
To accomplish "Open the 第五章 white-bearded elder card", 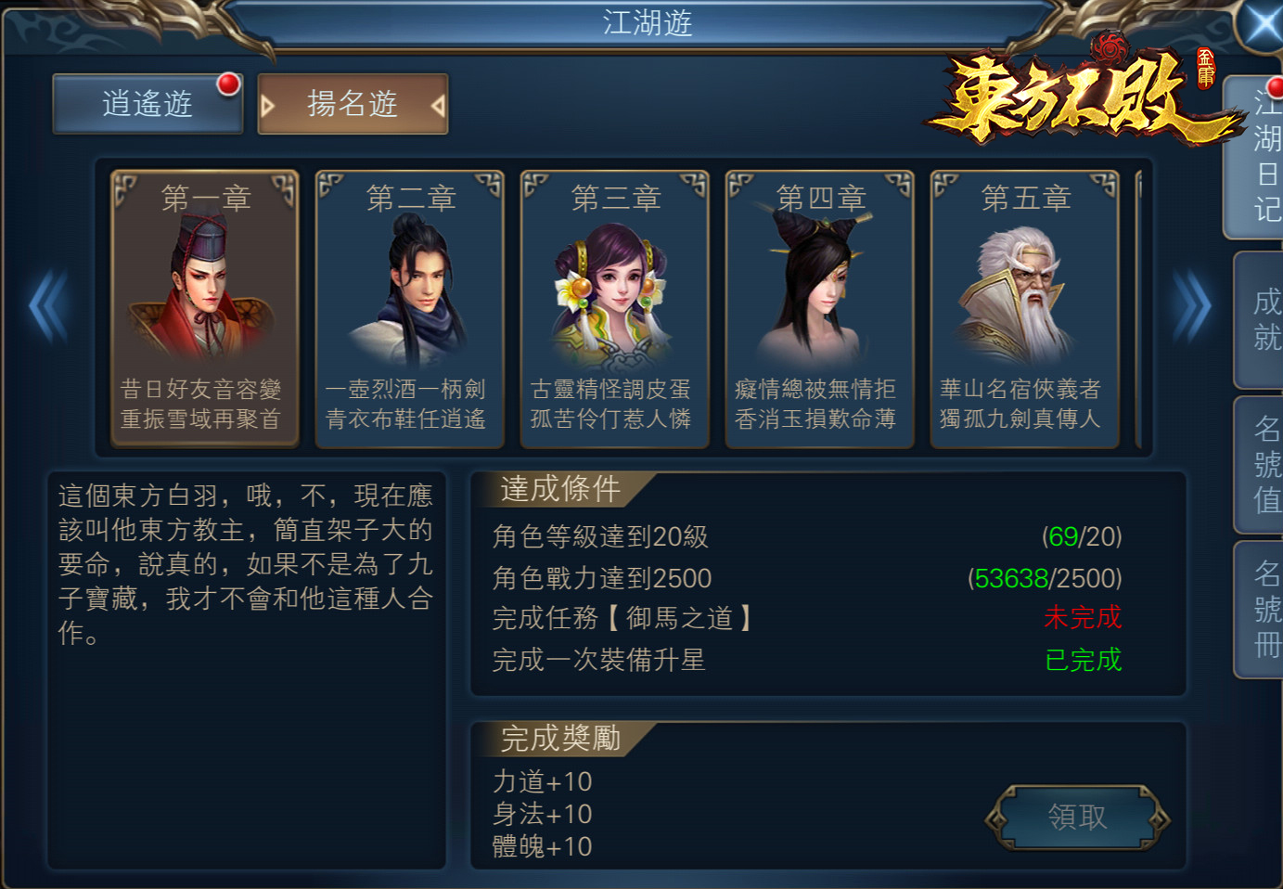I will click(x=1025, y=309).
